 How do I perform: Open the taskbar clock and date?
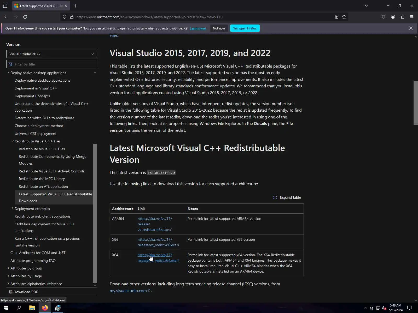coord(396,308)
